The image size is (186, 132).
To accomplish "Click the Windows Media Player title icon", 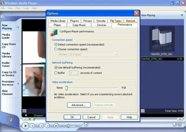I will [2, 2].
